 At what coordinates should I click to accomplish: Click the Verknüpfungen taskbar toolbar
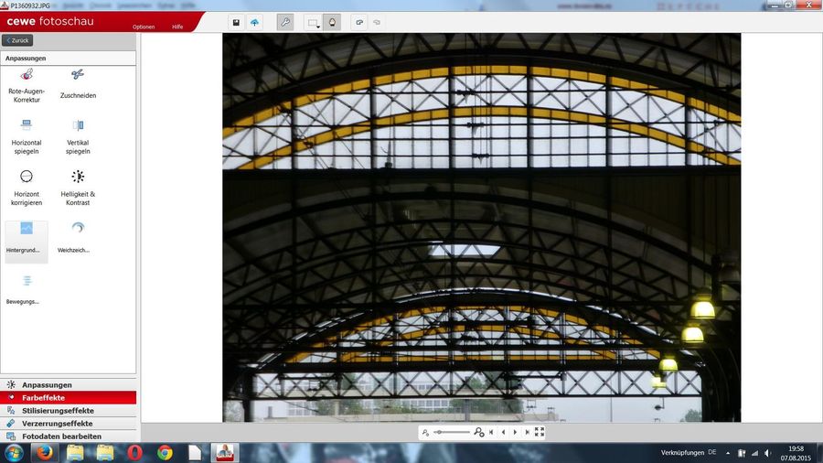(682, 453)
